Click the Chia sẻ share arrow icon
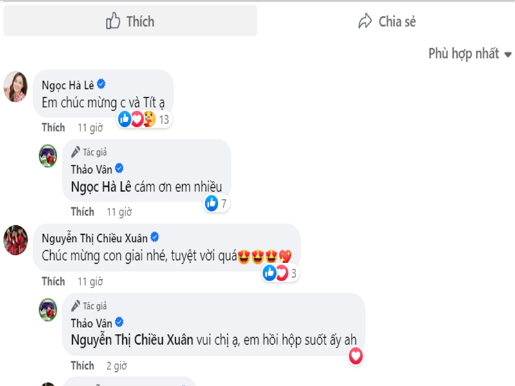 [364, 21]
